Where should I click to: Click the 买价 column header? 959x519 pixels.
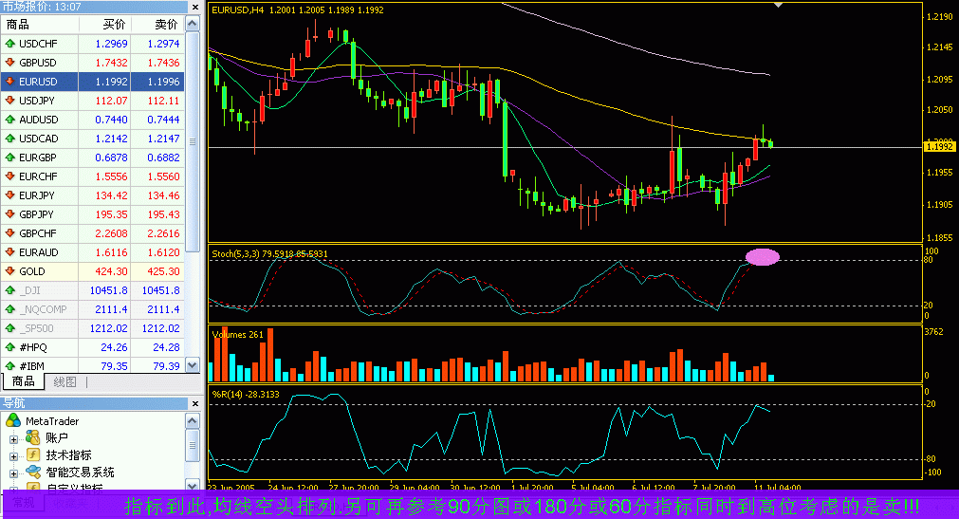click(104, 25)
